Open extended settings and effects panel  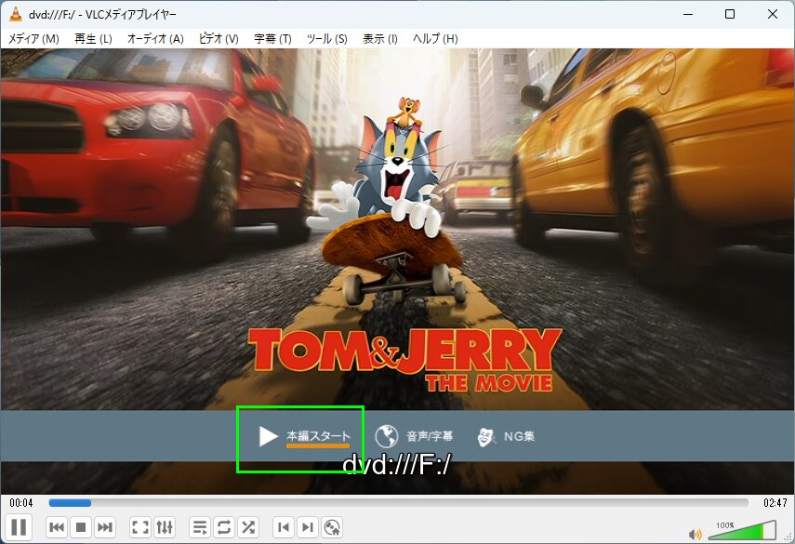click(165, 527)
